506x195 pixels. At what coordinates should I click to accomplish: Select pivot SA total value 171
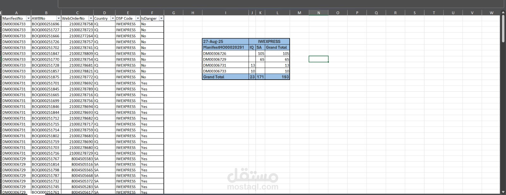click(x=260, y=77)
